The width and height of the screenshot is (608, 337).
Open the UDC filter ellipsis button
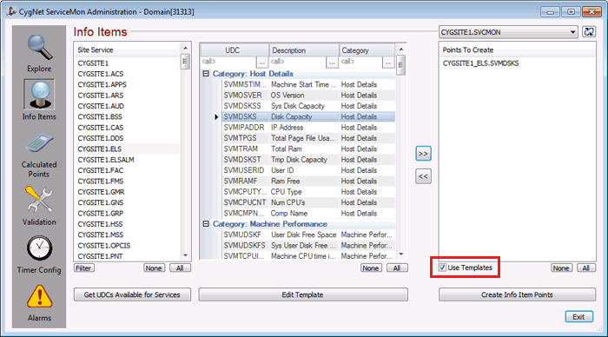click(261, 62)
